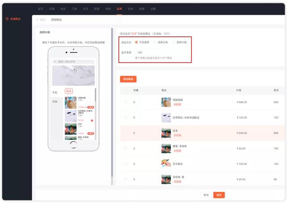
Task: Click the 多规格 badge beside ¥200 in phone preview
Action: point(91,133)
